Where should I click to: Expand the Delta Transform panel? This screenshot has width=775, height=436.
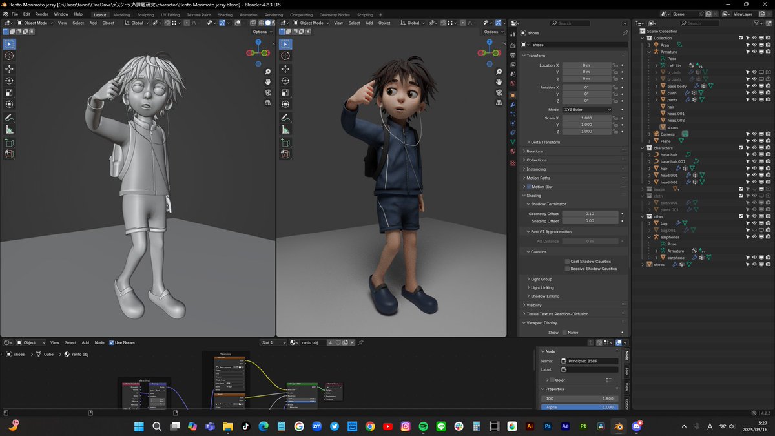pyautogui.click(x=544, y=142)
